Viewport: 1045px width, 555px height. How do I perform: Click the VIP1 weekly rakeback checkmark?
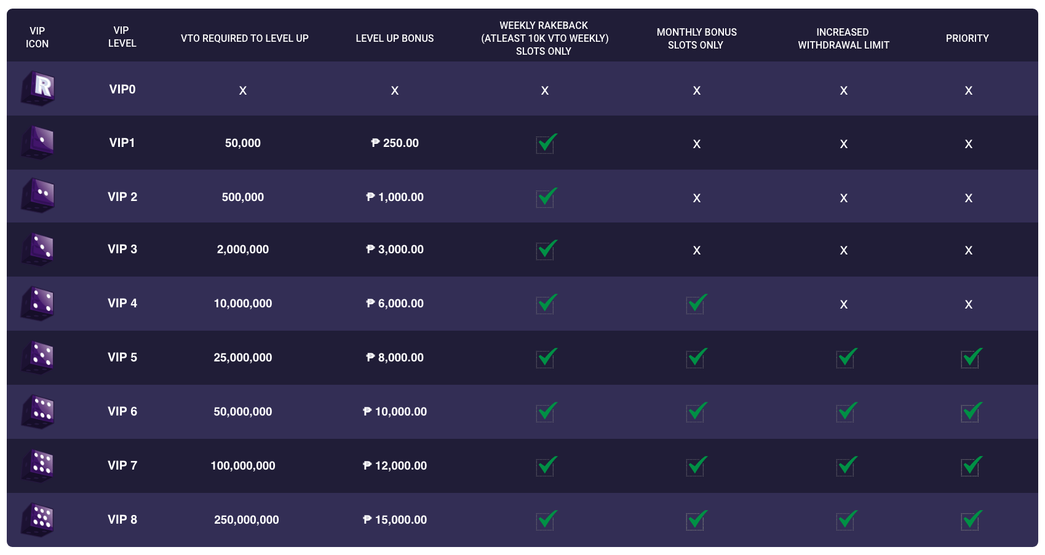[546, 143]
